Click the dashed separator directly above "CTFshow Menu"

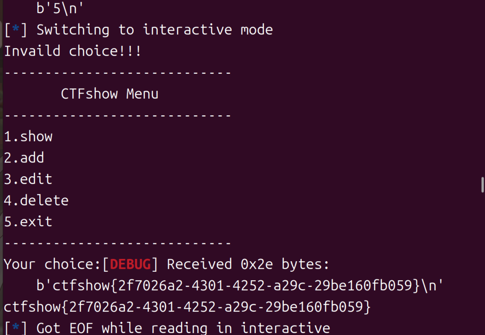[x=117, y=73]
